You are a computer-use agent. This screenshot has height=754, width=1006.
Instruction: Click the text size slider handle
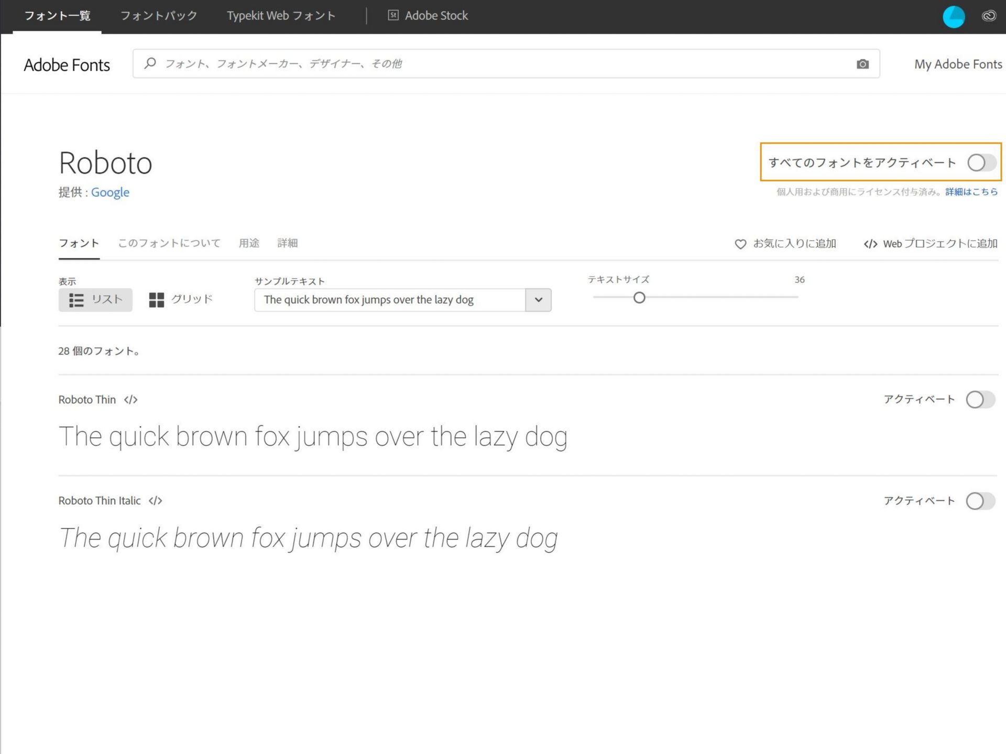[639, 298]
